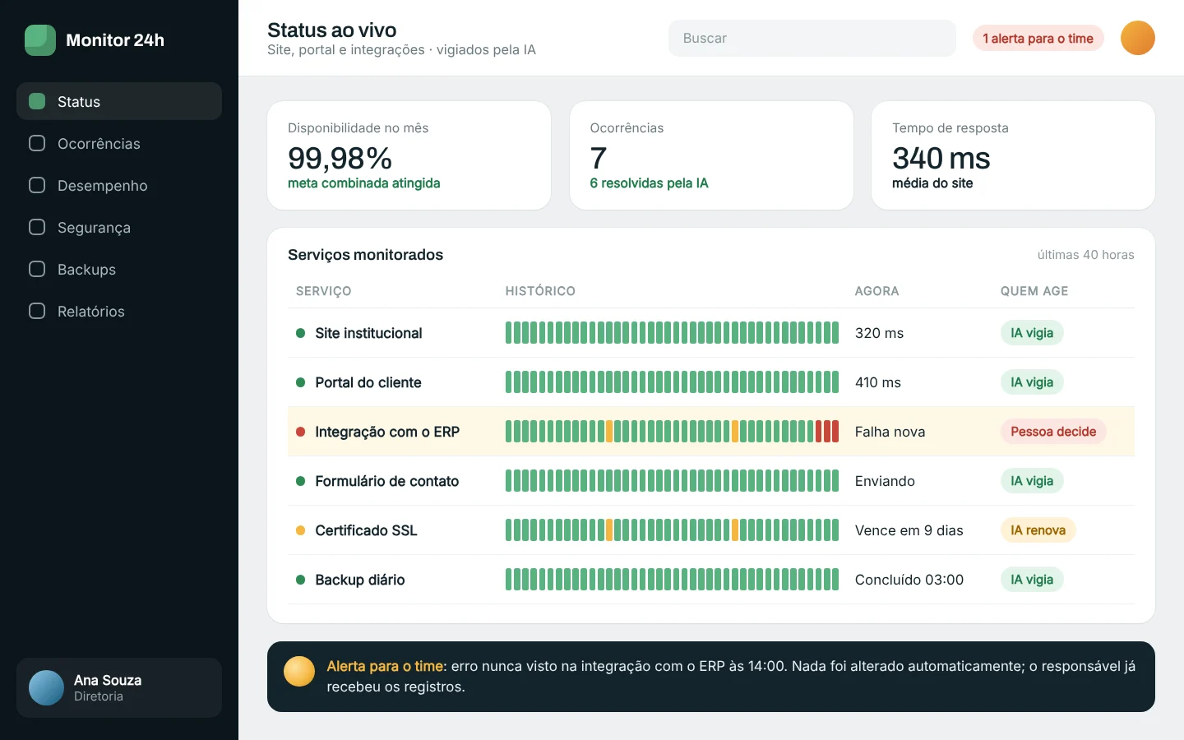Click the green Monitor 24h logo icon
1184x740 pixels.
tap(40, 40)
